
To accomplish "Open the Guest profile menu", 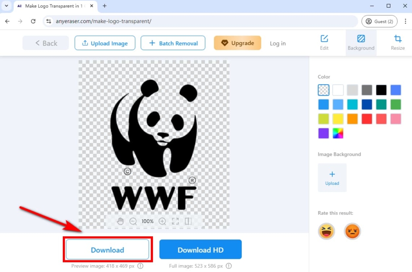I will pyautogui.click(x=379, y=21).
